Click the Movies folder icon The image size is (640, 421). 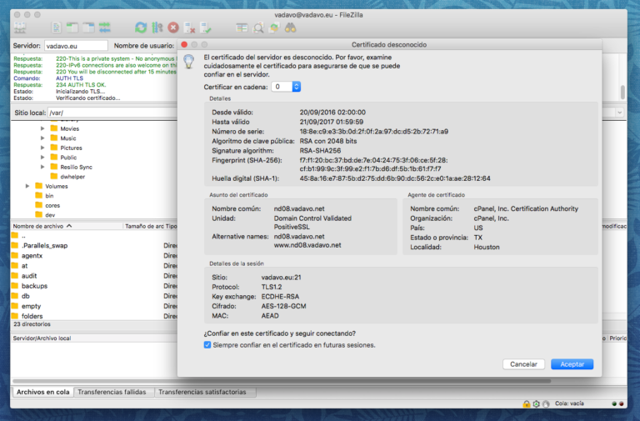click(54, 128)
